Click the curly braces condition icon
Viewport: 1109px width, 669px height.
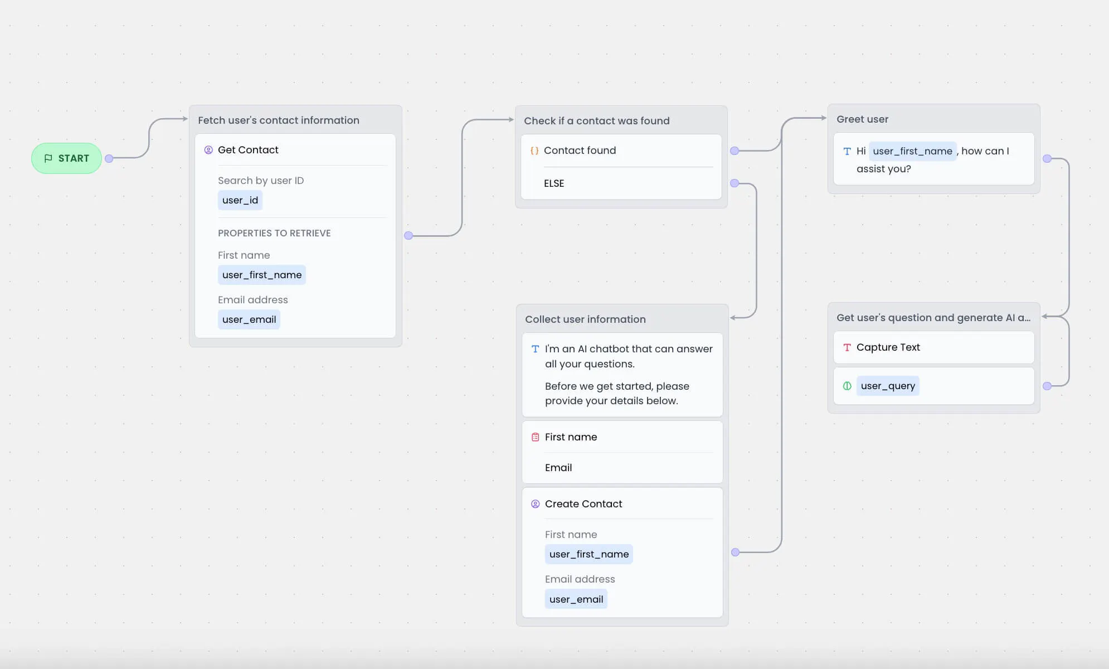(x=534, y=151)
